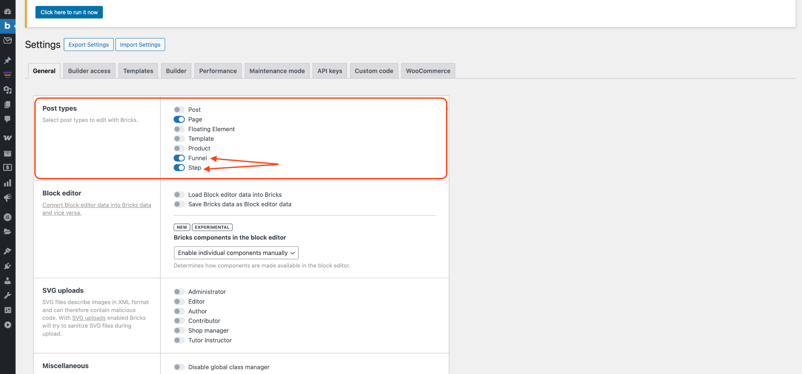Enable the Post post type toggle

pyautogui.click(x=179, y=110)
